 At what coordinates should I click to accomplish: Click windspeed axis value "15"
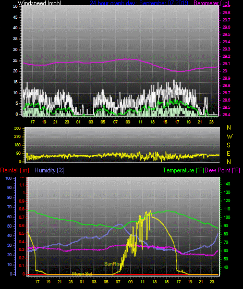pos(15,82)
